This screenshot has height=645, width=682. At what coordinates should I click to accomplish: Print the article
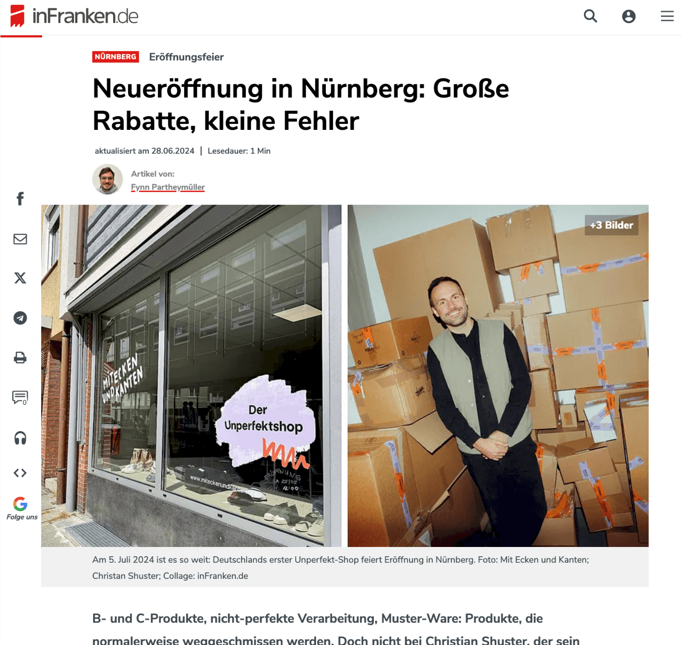tap(20, 358)
